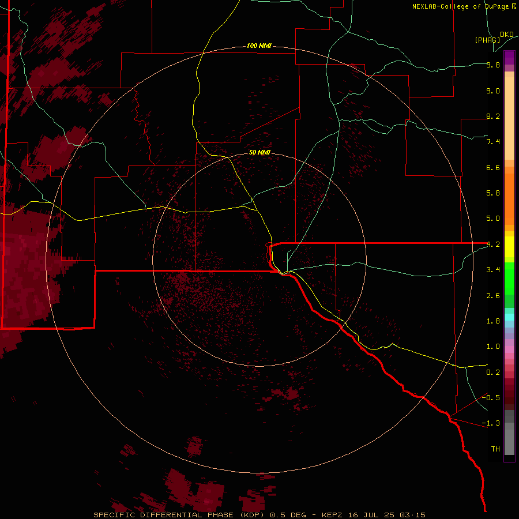Click the 5.0 value on the color scale
The image size is (519, 519).
pyautogui.click(x=493, y=219)
